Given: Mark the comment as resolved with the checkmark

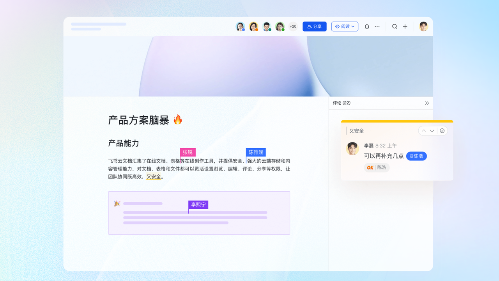Looking at the screenshot, I should pos(442,131).
